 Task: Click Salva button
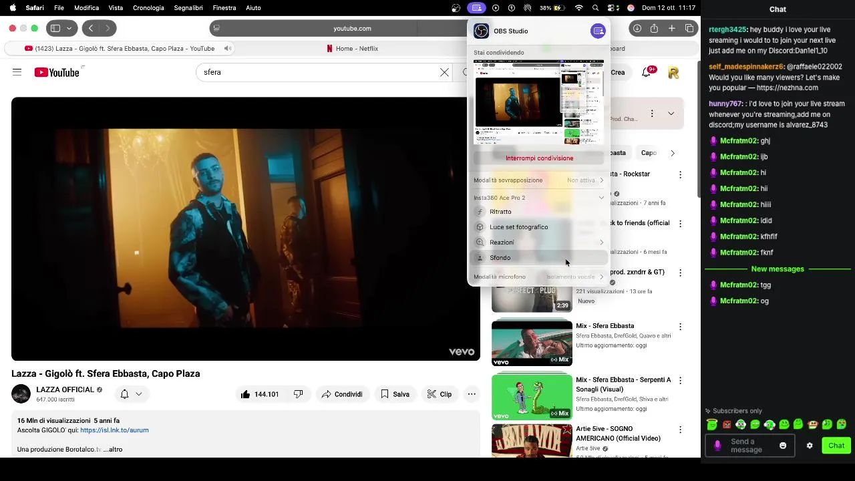click(394, 394)
